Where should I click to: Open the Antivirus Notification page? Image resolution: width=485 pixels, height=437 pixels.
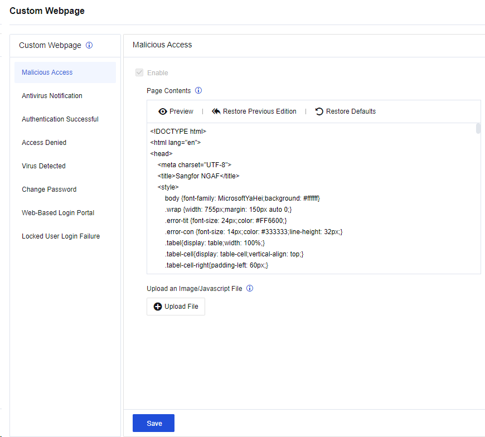(52, 96)
